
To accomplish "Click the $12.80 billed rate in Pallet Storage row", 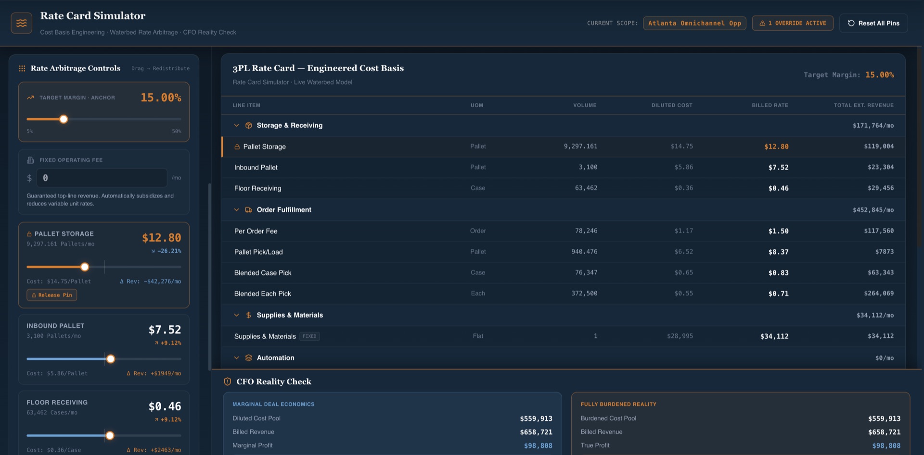I will tap(776, 147).
